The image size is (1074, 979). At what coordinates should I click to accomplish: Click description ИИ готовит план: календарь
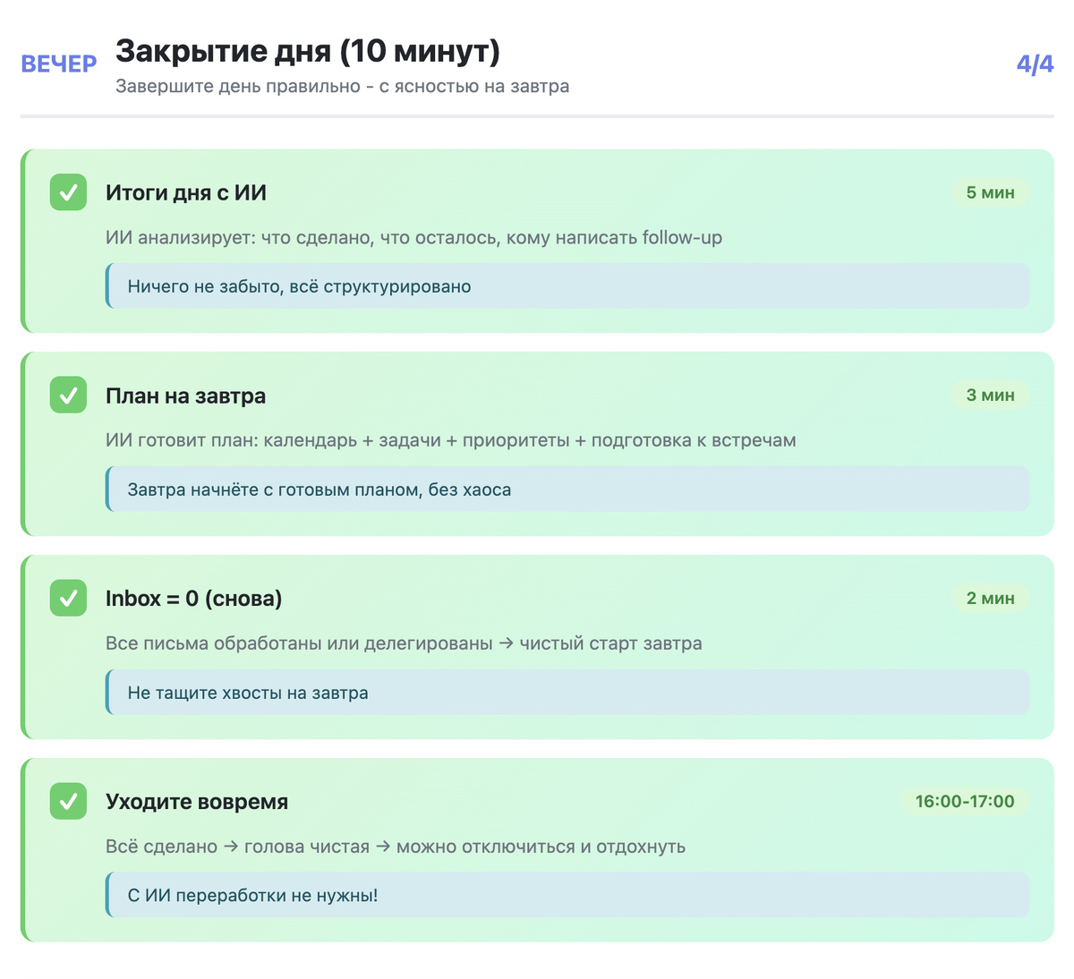451,440
